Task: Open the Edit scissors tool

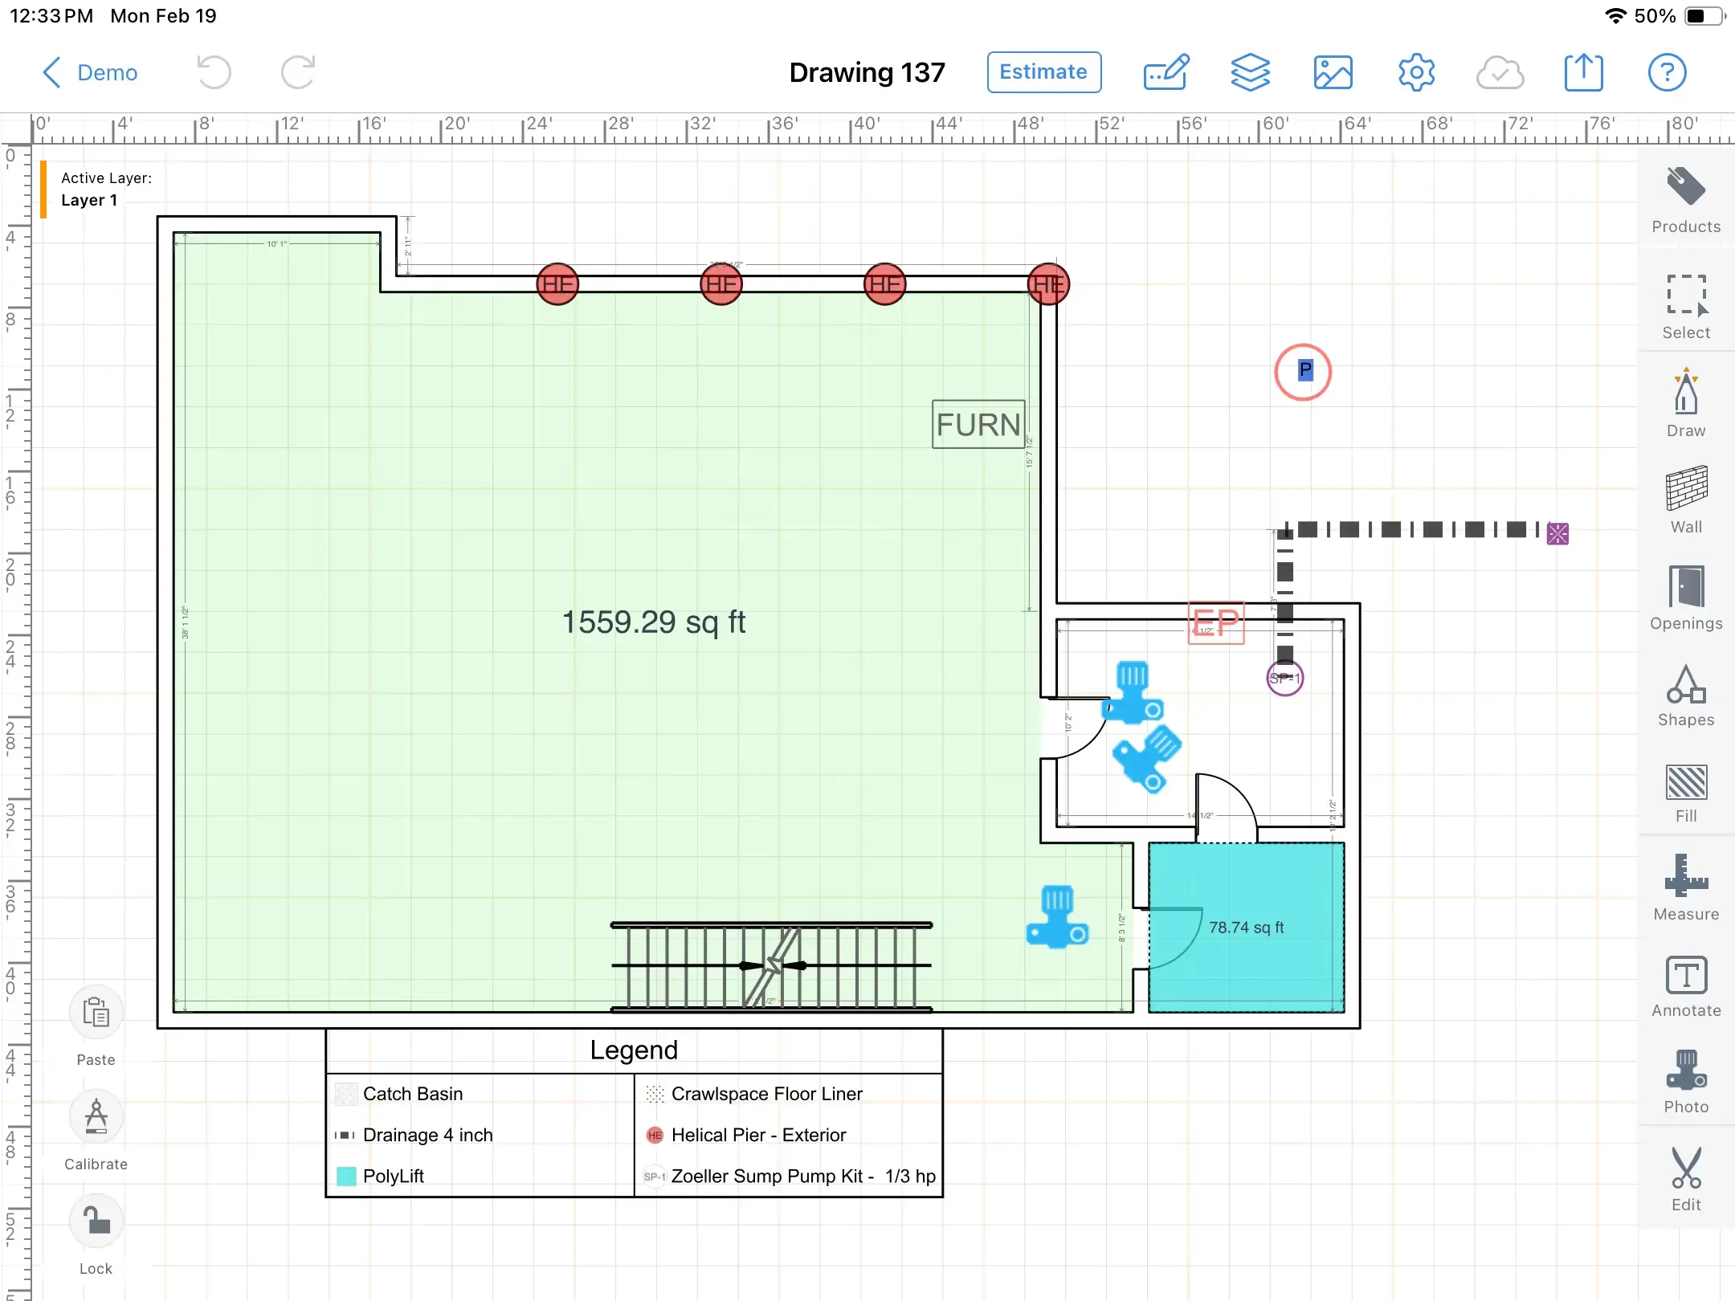Action: [x=1685, y=1178]
